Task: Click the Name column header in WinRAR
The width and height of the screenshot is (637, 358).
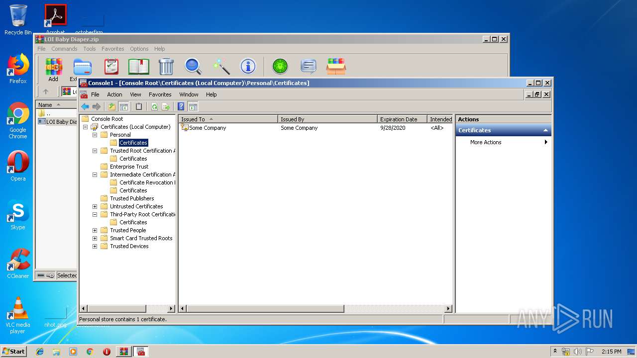Action: (x=56, y=105)
